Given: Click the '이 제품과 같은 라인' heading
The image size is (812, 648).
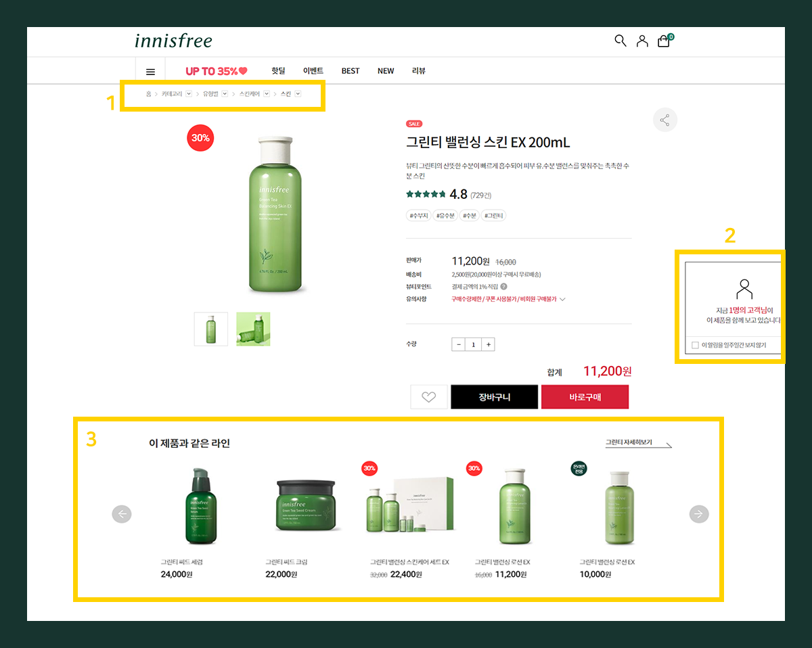Looking at the screenshot, I should point(189,444).
